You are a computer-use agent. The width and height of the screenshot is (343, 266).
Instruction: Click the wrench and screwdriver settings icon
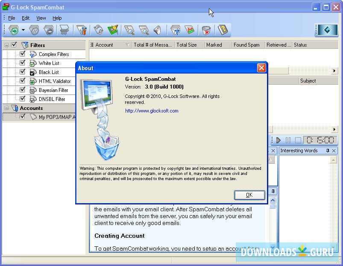[82, 30]
